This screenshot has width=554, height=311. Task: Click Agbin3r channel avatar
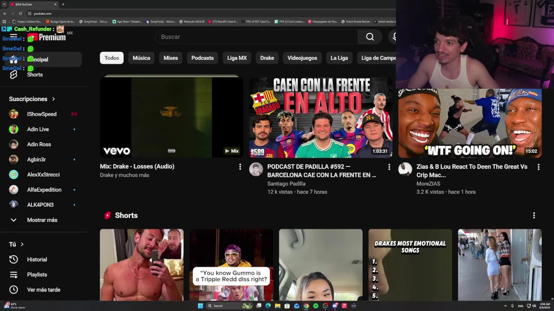14,159
